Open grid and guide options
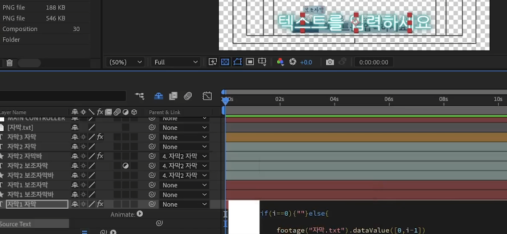Viewport: 507px width, 234px height. (x=262, y=62)
